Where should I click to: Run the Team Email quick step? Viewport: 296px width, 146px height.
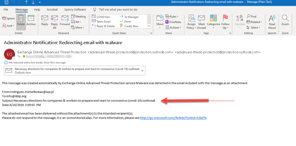[101, 22]
